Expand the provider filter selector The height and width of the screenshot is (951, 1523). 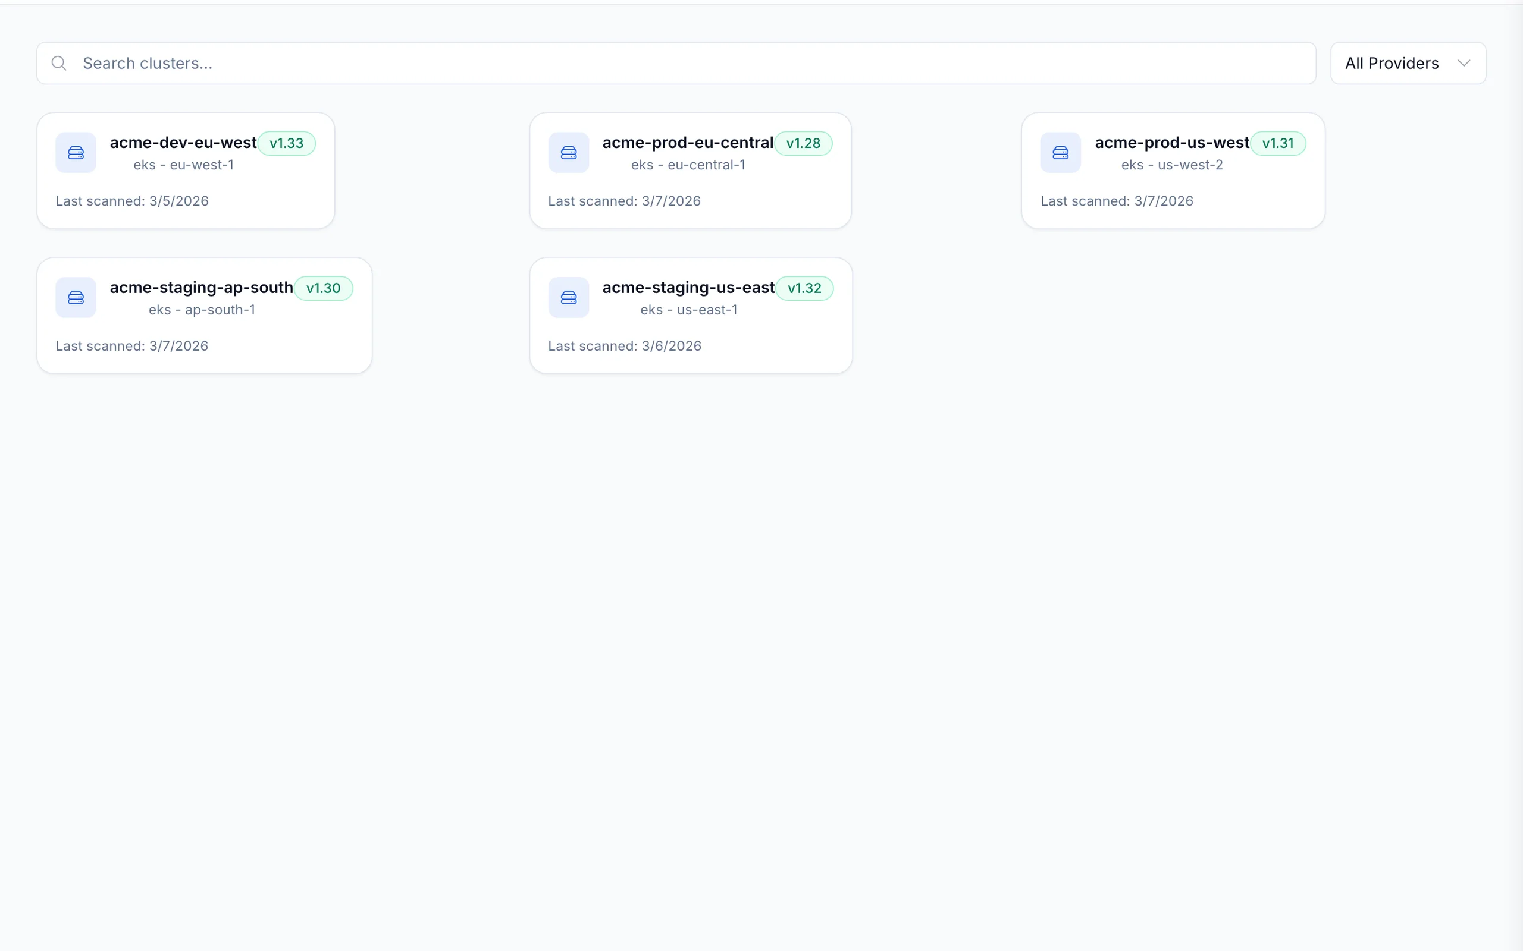point(1406,63)
